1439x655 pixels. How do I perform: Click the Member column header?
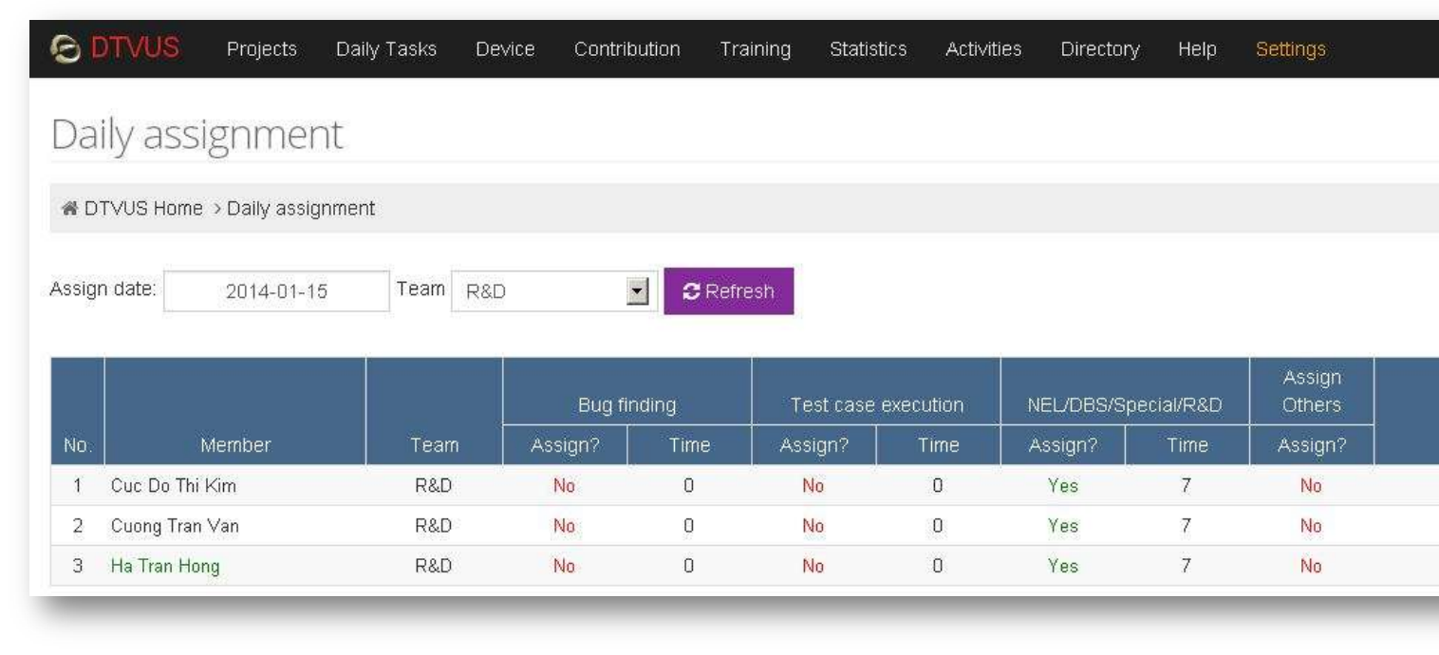(x=235, y=444)
